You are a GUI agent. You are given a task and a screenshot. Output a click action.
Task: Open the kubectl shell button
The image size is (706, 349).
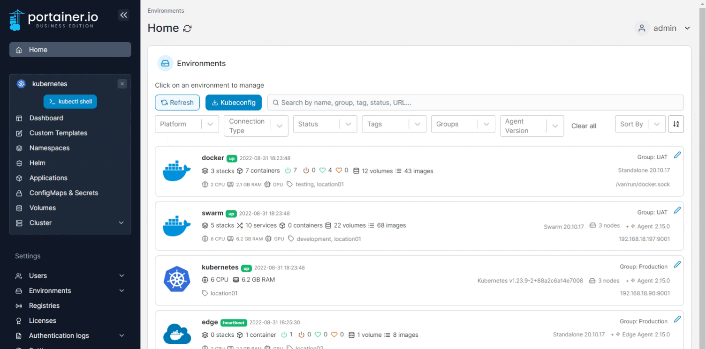pos(70,102)
